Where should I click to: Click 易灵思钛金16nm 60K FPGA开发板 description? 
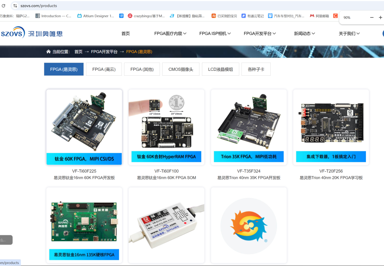tap(84, 177)
